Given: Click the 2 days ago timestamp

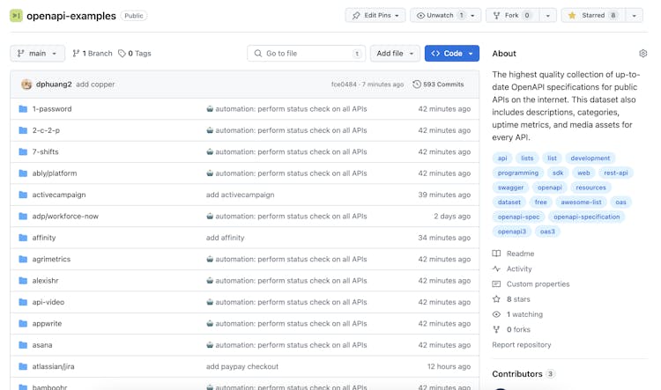Looking at the screenshot, I should tap(452, 217).
